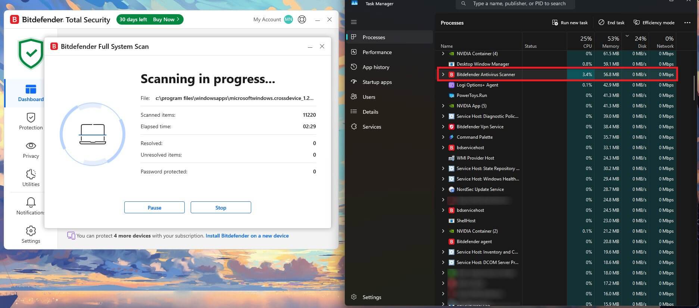699x308 pixels.
Task: Sort processes by the Disk column
Action: pyautogui.click(x=635, y=41)
